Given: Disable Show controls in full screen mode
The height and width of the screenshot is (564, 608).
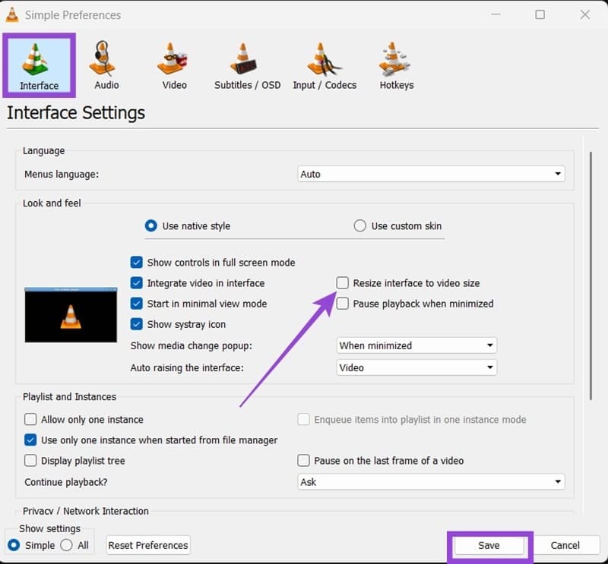Looking at the screenshot, I should (x=137, y=262).
